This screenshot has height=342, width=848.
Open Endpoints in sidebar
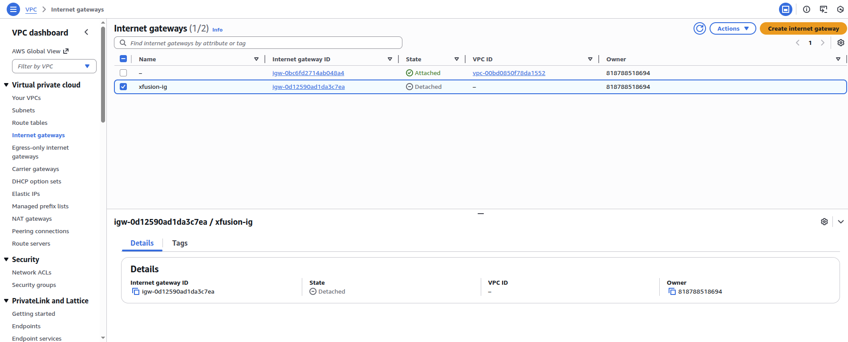26,326
